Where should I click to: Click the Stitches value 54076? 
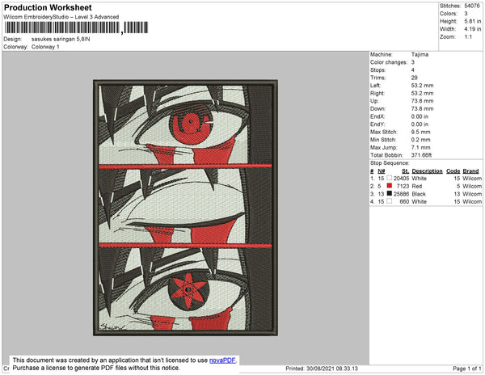coord(472,6)
